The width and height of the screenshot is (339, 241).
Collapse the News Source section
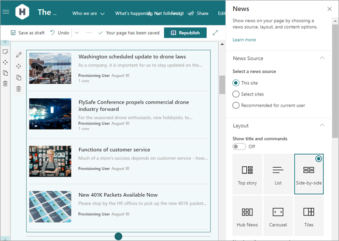(322, 58)
